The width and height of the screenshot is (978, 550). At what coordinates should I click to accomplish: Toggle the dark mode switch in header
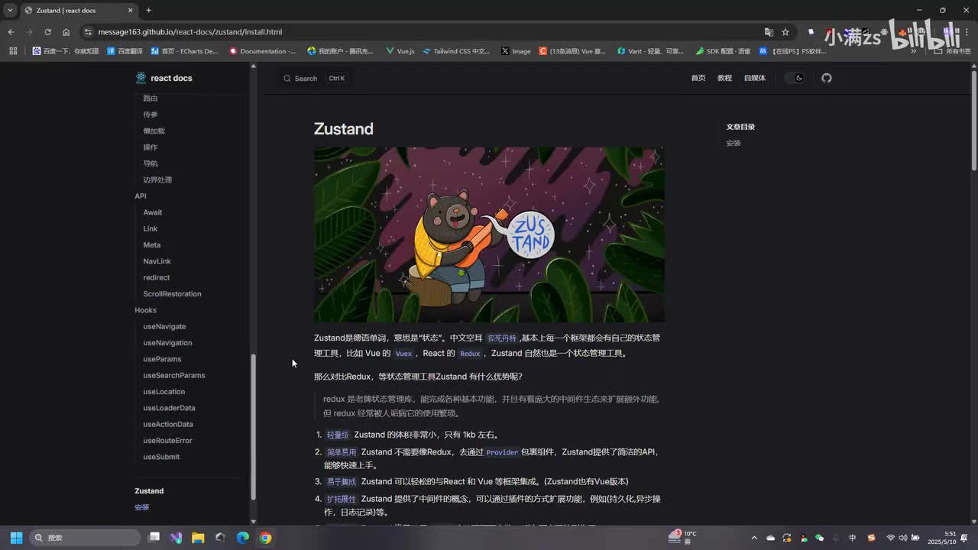click(795, 78)
